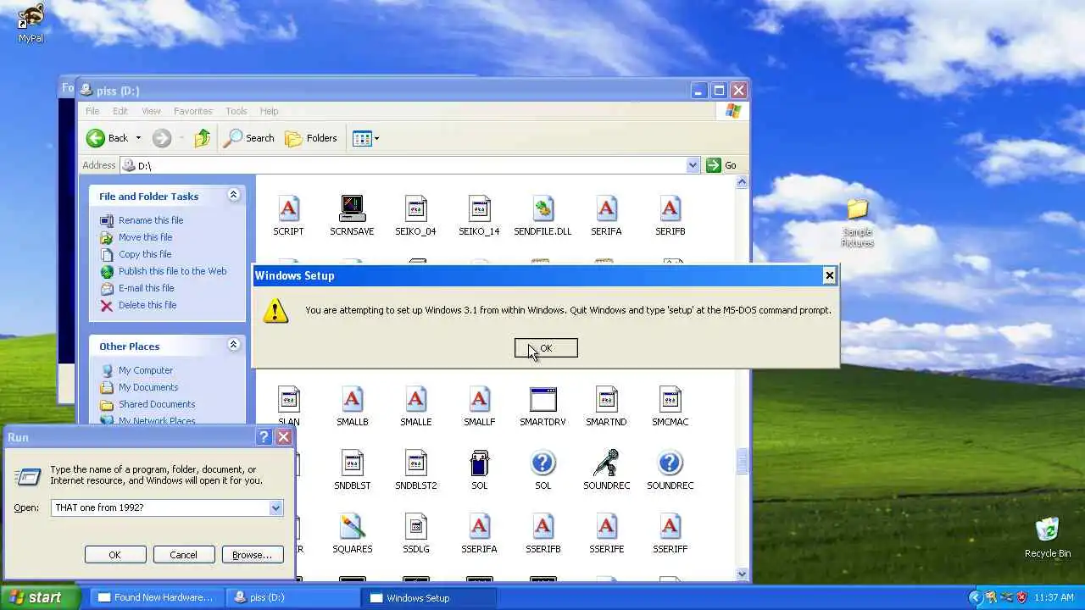
Task: Expand the Run dialog Open dropdown
Action: click(x=275, y=507)
